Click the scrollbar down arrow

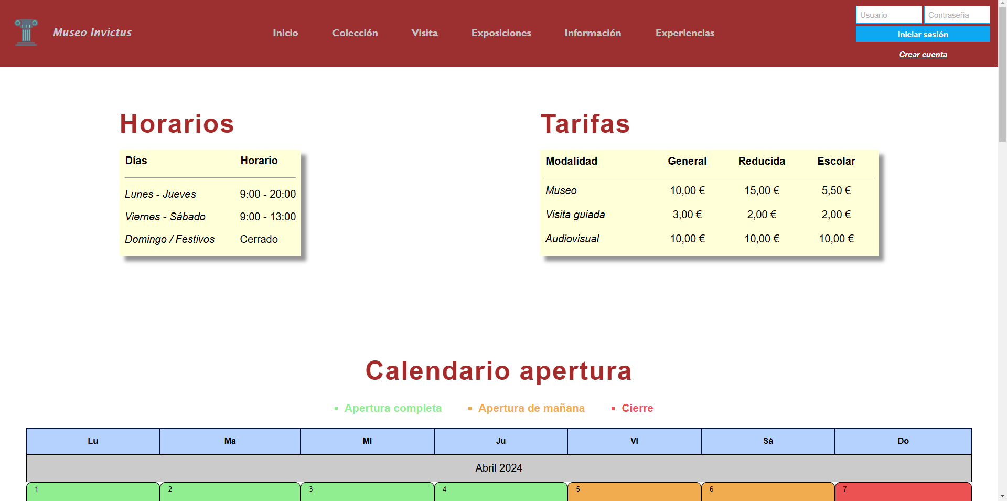coord(1002,496)
